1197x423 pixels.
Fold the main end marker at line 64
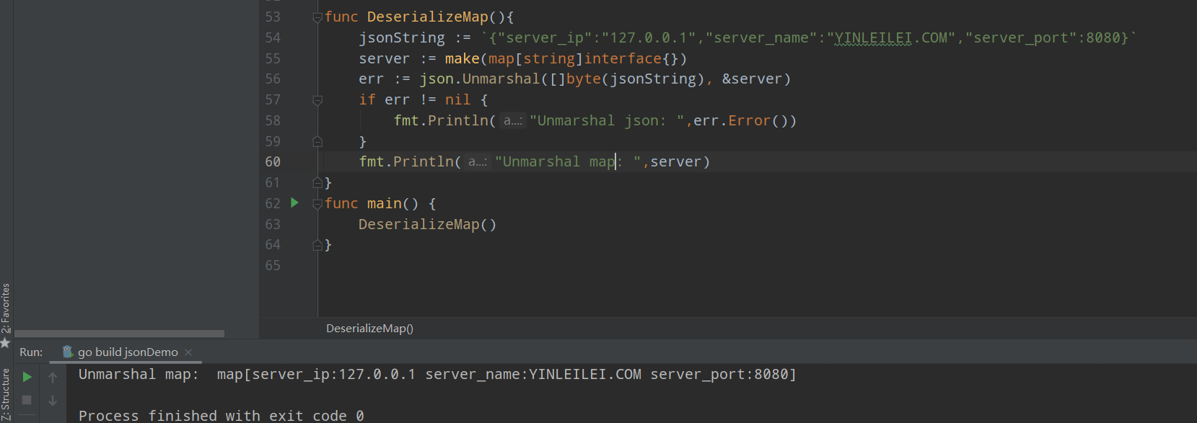tap(317, 245)
